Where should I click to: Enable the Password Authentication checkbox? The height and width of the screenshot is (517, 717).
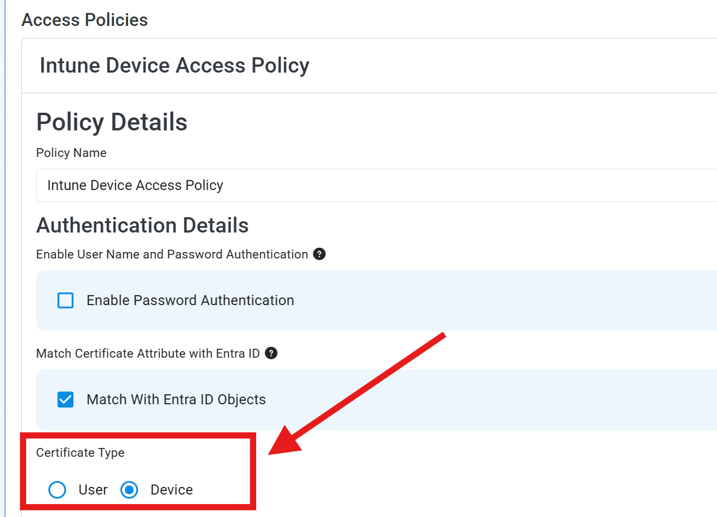[66, 300]
